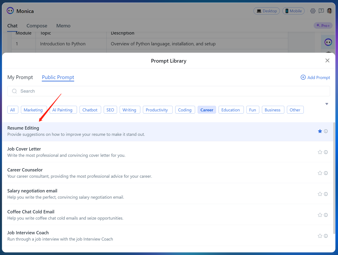
Task: View info for Salary negotiation email
Action: (326, 194)
